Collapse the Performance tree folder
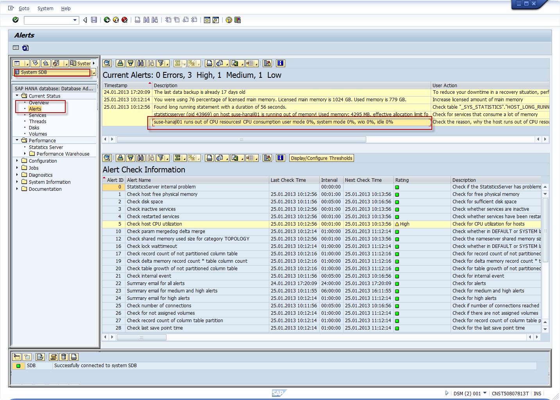560x400 pixels. 17,140
